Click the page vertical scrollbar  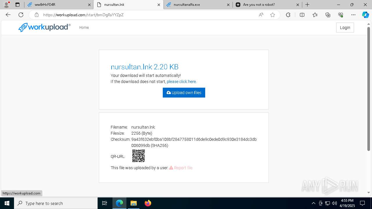pos(369,89)
